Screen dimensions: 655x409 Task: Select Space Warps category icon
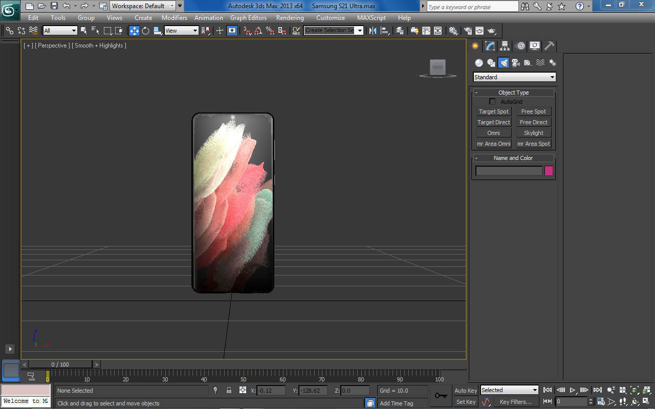540,62
